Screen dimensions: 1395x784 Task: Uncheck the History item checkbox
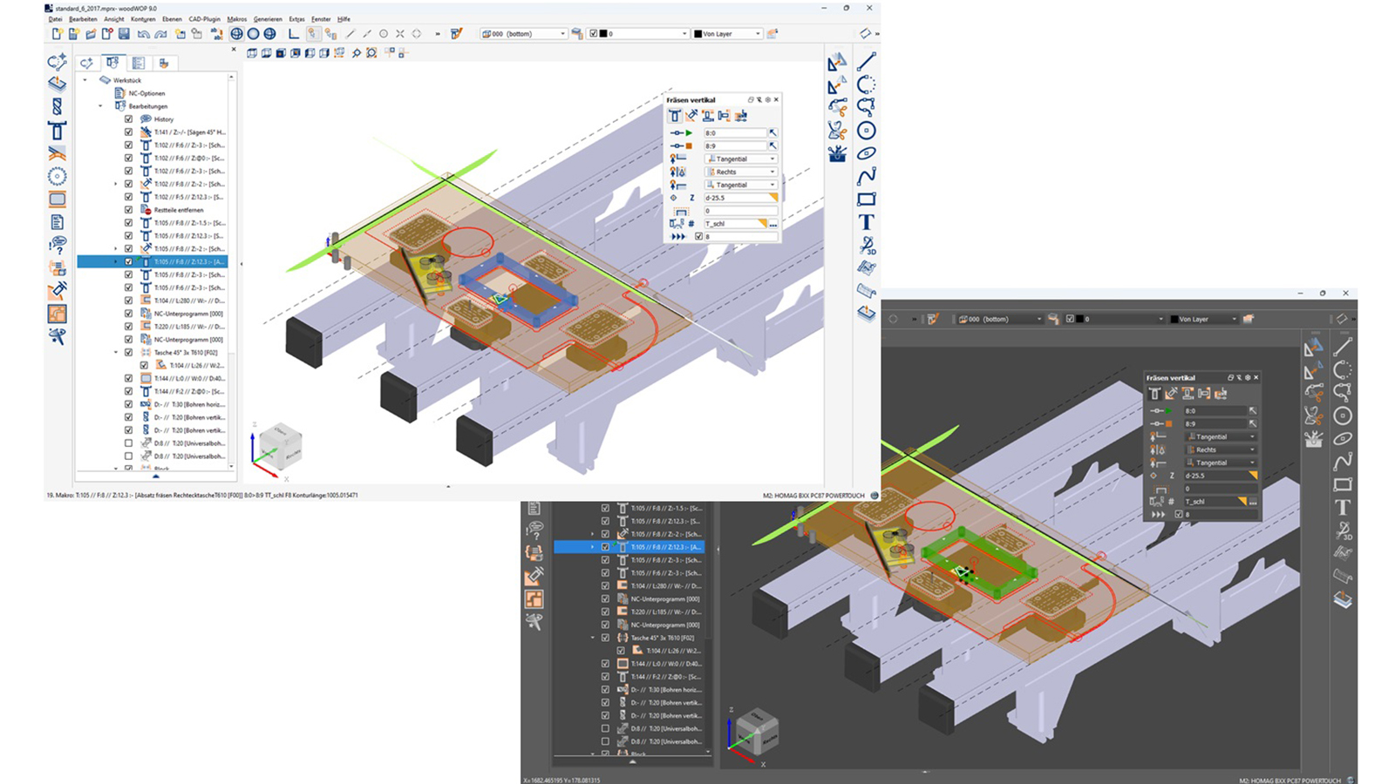(x=128, y=119)
